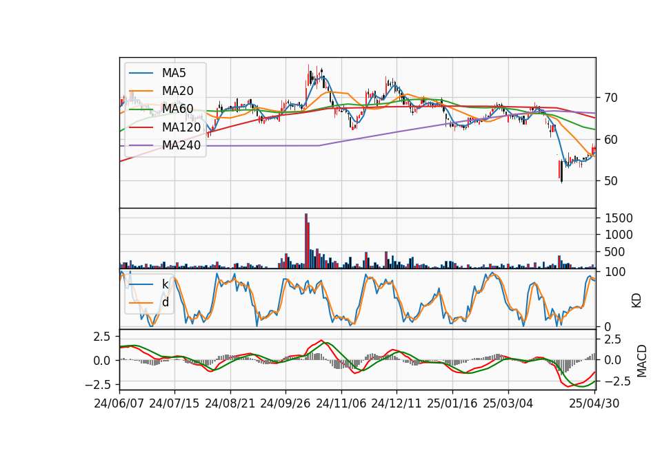Click the KD axis label

[636, 301]
